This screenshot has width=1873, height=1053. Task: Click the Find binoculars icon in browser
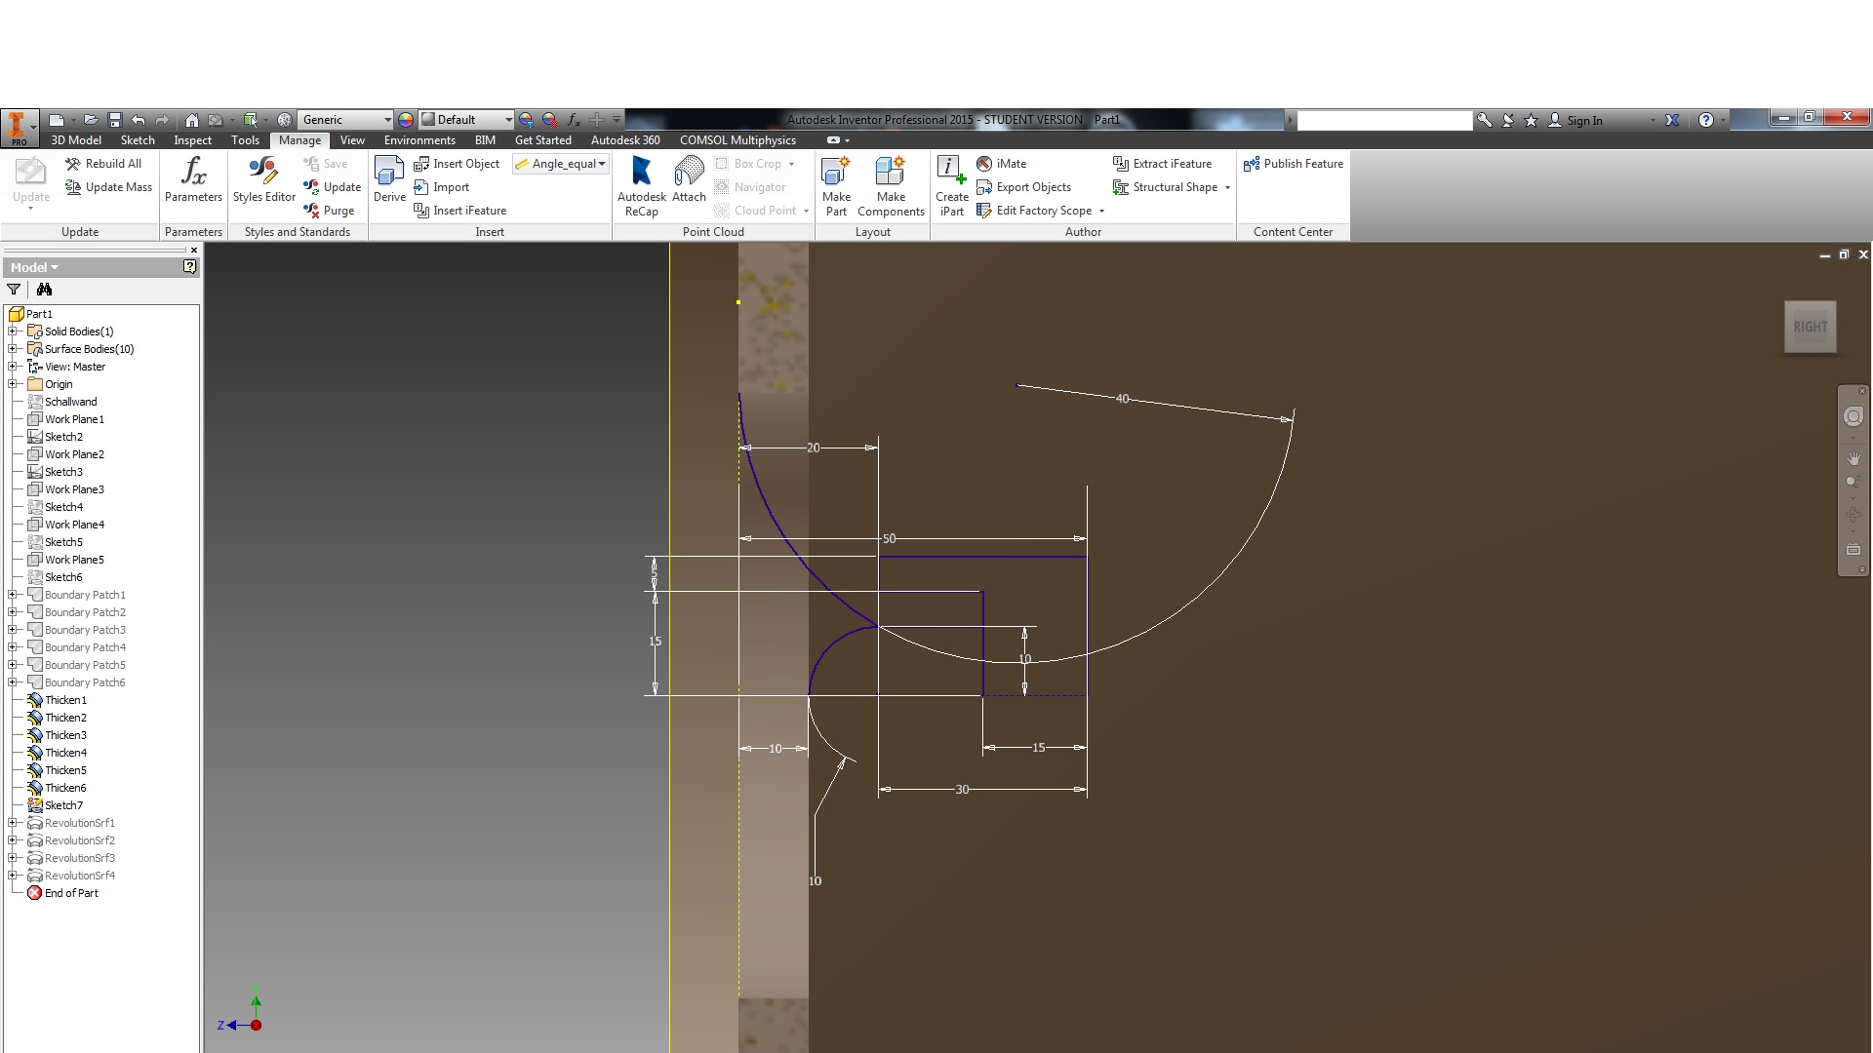44,290
